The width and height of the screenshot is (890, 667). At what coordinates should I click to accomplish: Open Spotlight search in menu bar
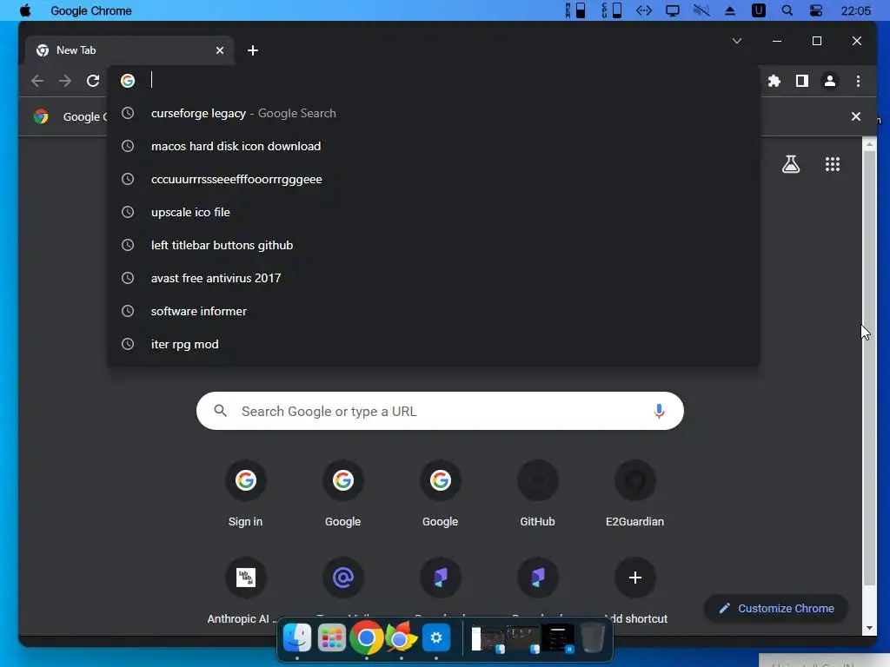(x=787, y=10)
